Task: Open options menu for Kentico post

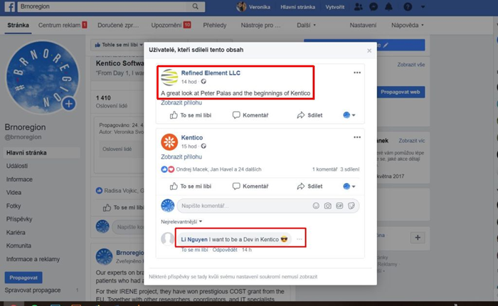Action: click(x=357, y=137)
